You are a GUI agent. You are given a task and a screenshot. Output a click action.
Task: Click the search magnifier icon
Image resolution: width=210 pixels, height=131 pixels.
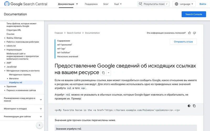[140, 4]
